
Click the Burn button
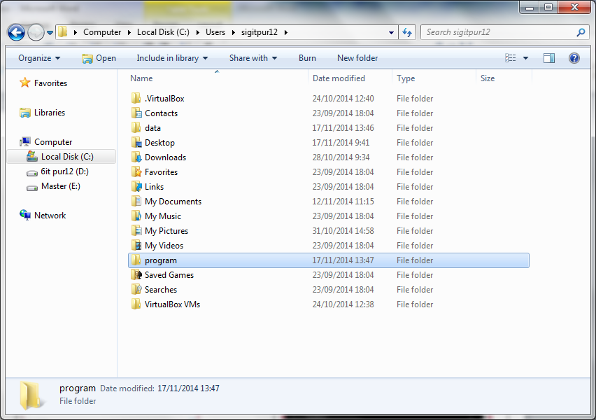tap(307, 58)
